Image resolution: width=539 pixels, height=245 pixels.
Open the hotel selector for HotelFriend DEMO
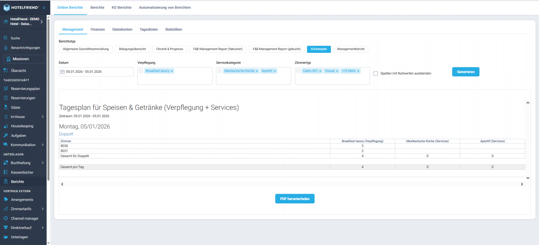(42, 22)
